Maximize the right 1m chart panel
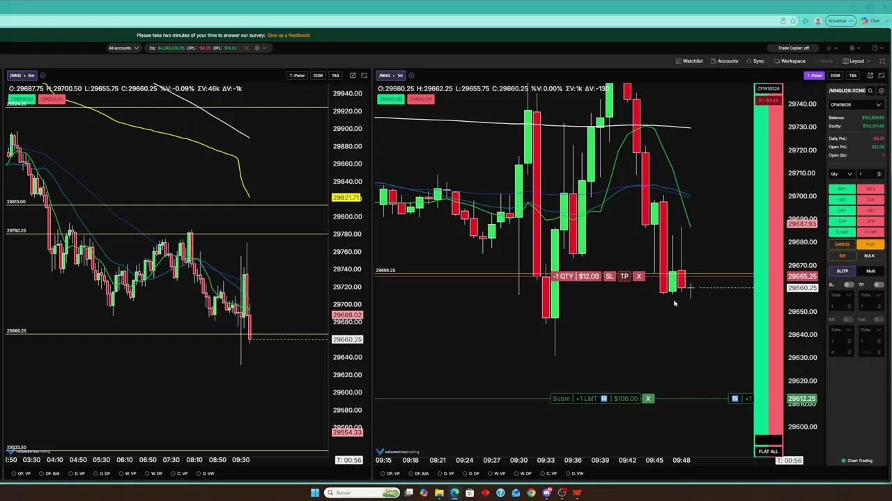This screenshot has height=501, width=892. pos(882,75)
